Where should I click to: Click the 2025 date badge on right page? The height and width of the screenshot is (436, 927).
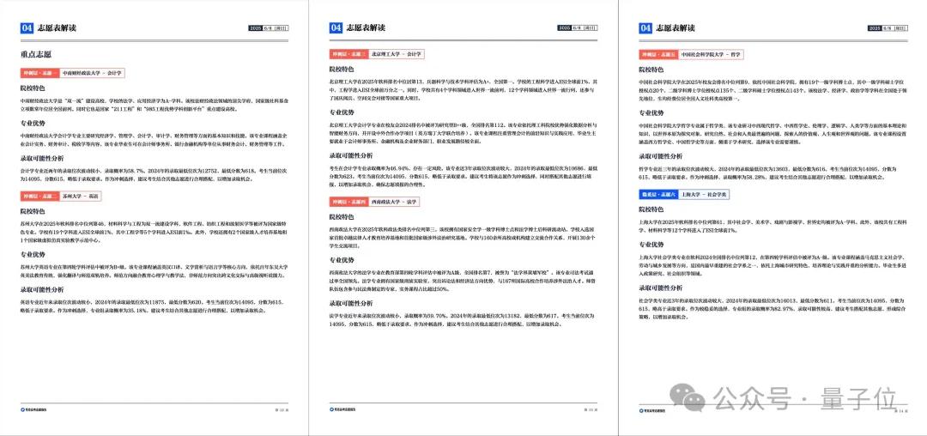[872, 28]
